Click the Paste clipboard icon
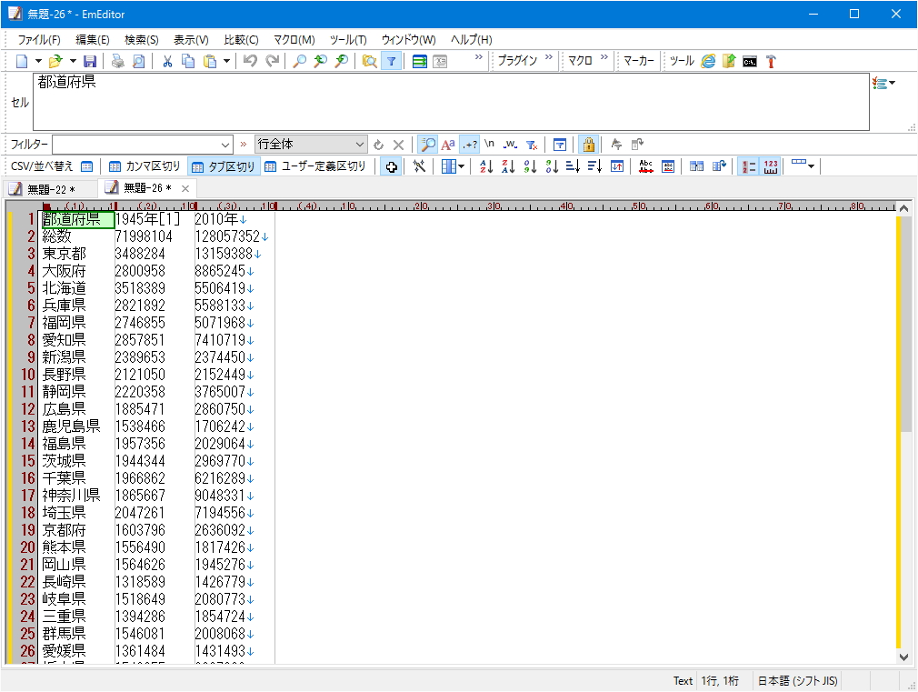The height and width of the screenshot is (692, 918). pyautogui.click(x=210, y=61)
